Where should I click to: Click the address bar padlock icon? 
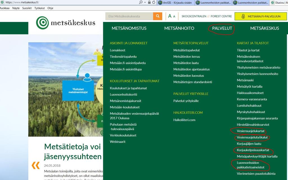[x=149, y=2]
